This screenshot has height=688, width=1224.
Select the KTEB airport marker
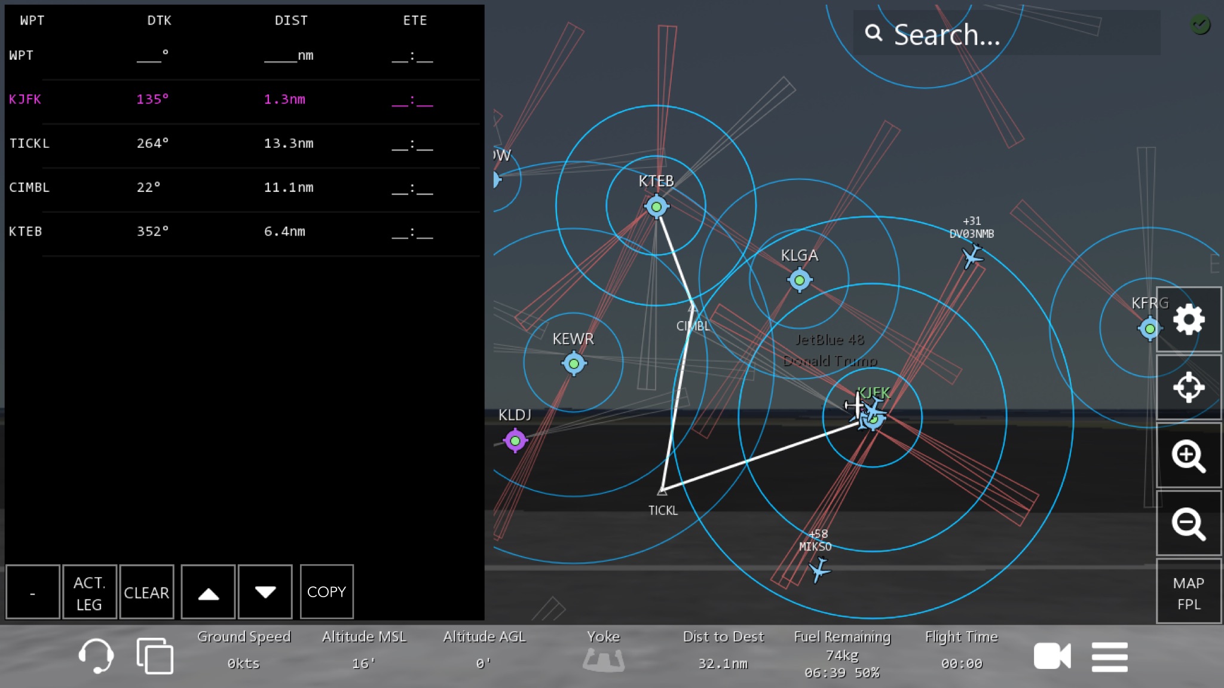point(656,207)
